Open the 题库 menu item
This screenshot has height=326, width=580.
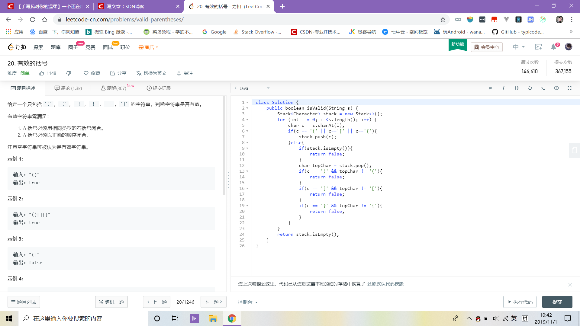56,47
